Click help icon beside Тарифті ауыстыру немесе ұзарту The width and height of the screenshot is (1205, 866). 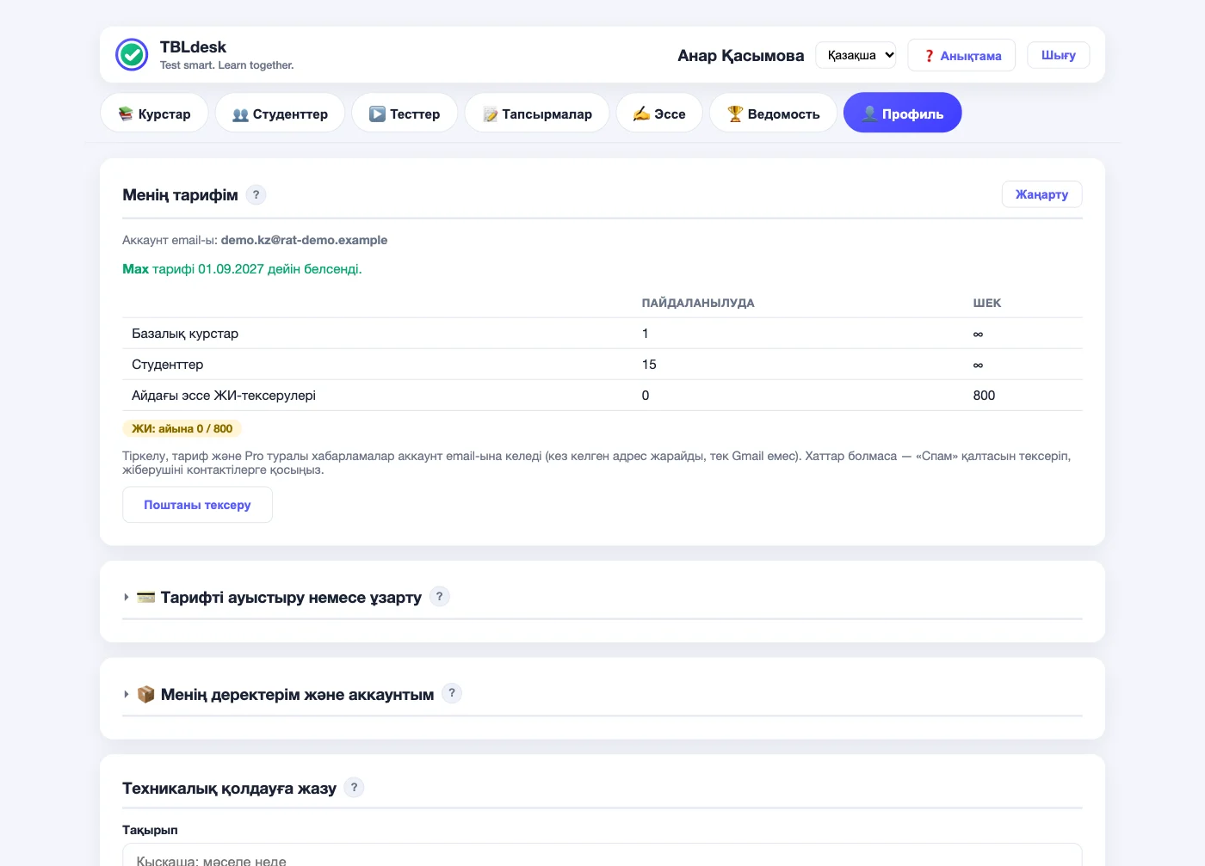439,596
